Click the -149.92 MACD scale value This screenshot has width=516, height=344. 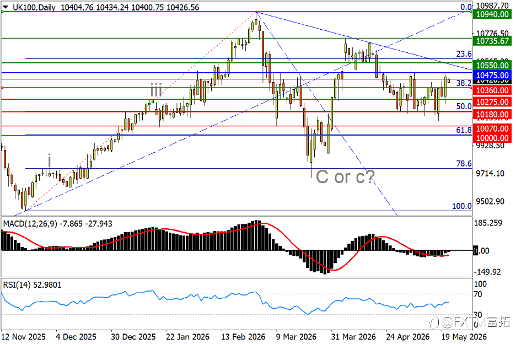[x=487, y=272]
